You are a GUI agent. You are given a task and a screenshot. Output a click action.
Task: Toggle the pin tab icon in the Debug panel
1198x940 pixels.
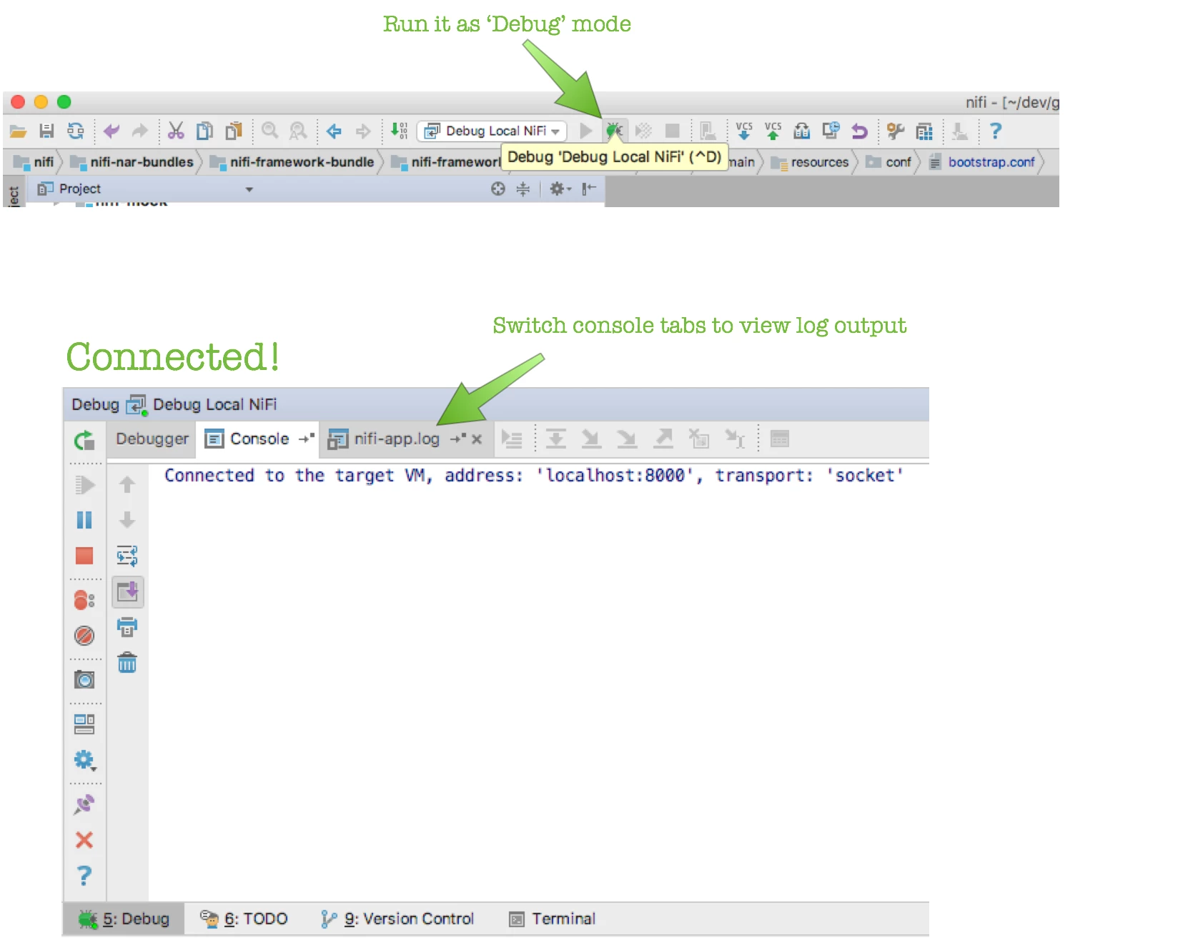click(x=84, y=804)
